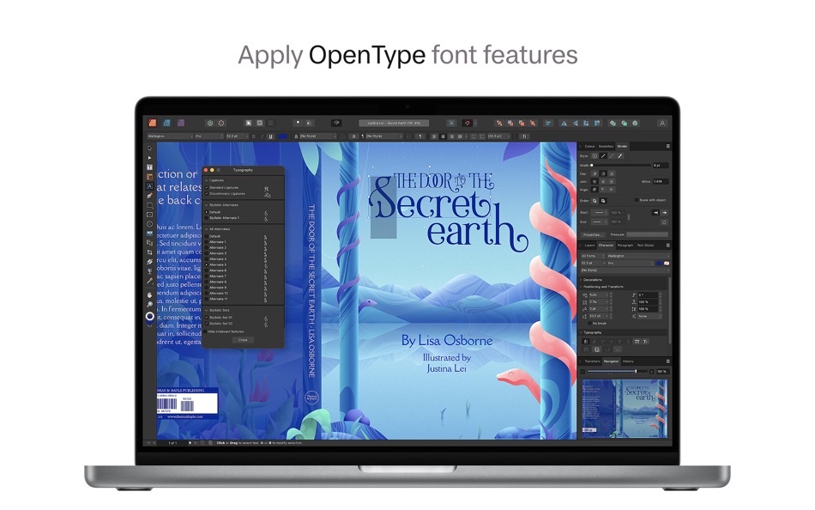Click the Navigator zoom slider
815x510 pixels.
pos(617,372)
